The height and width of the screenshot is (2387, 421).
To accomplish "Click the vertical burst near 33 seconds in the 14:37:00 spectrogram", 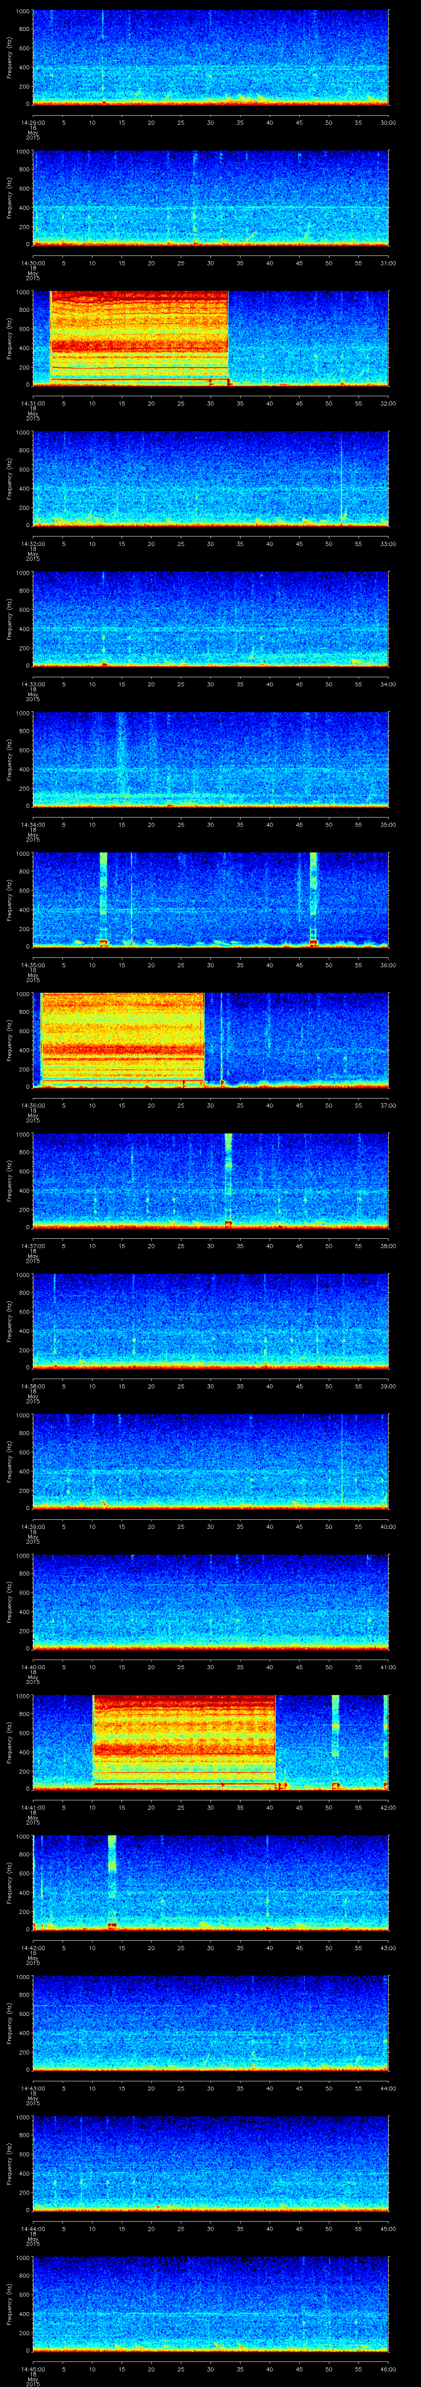I will pos(229,1180).
